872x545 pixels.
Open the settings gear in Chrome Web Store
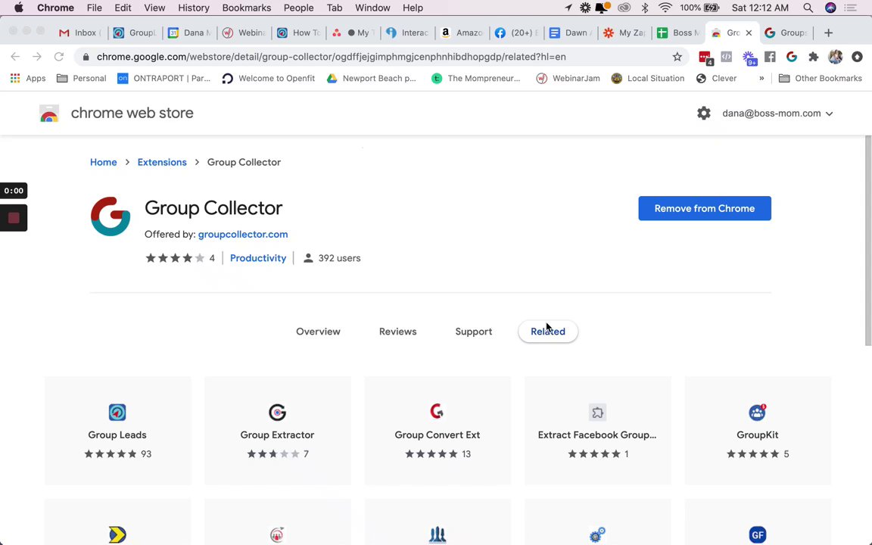[704, 114]
